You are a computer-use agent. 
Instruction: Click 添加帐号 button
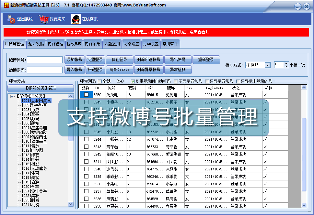[75, 59]
